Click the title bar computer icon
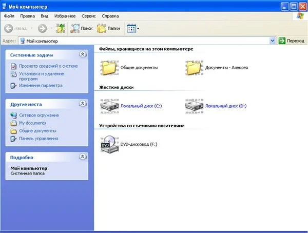Viewport: 308px width, 233px height. point(4,6)
